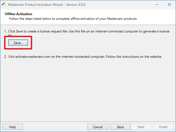
Task: Cancel the offline activation
Action: click(x=98, y=127)
